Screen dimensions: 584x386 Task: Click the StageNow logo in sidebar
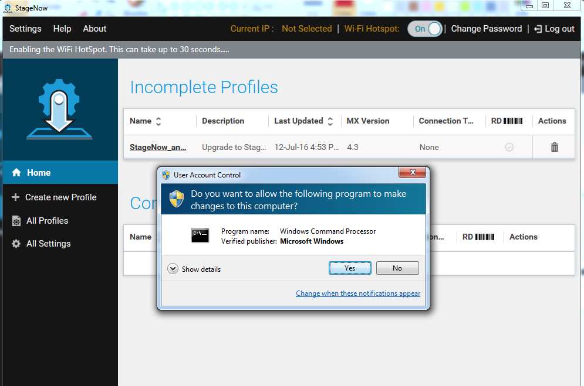[59, 110]
